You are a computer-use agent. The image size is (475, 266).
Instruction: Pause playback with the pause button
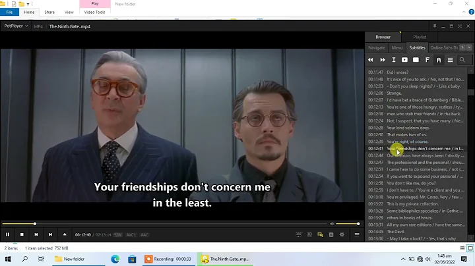pyautogui.click(x=7, y=234)
